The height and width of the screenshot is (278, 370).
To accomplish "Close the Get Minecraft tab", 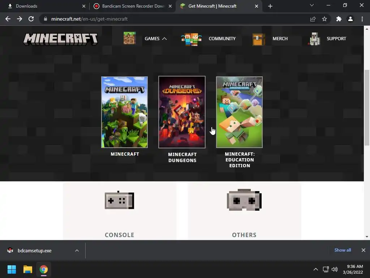I will [x=257, y=6].
